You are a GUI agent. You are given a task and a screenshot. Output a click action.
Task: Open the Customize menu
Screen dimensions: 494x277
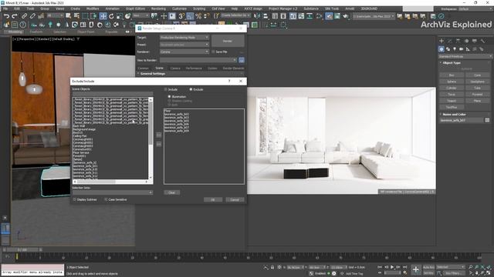[179, 8]
